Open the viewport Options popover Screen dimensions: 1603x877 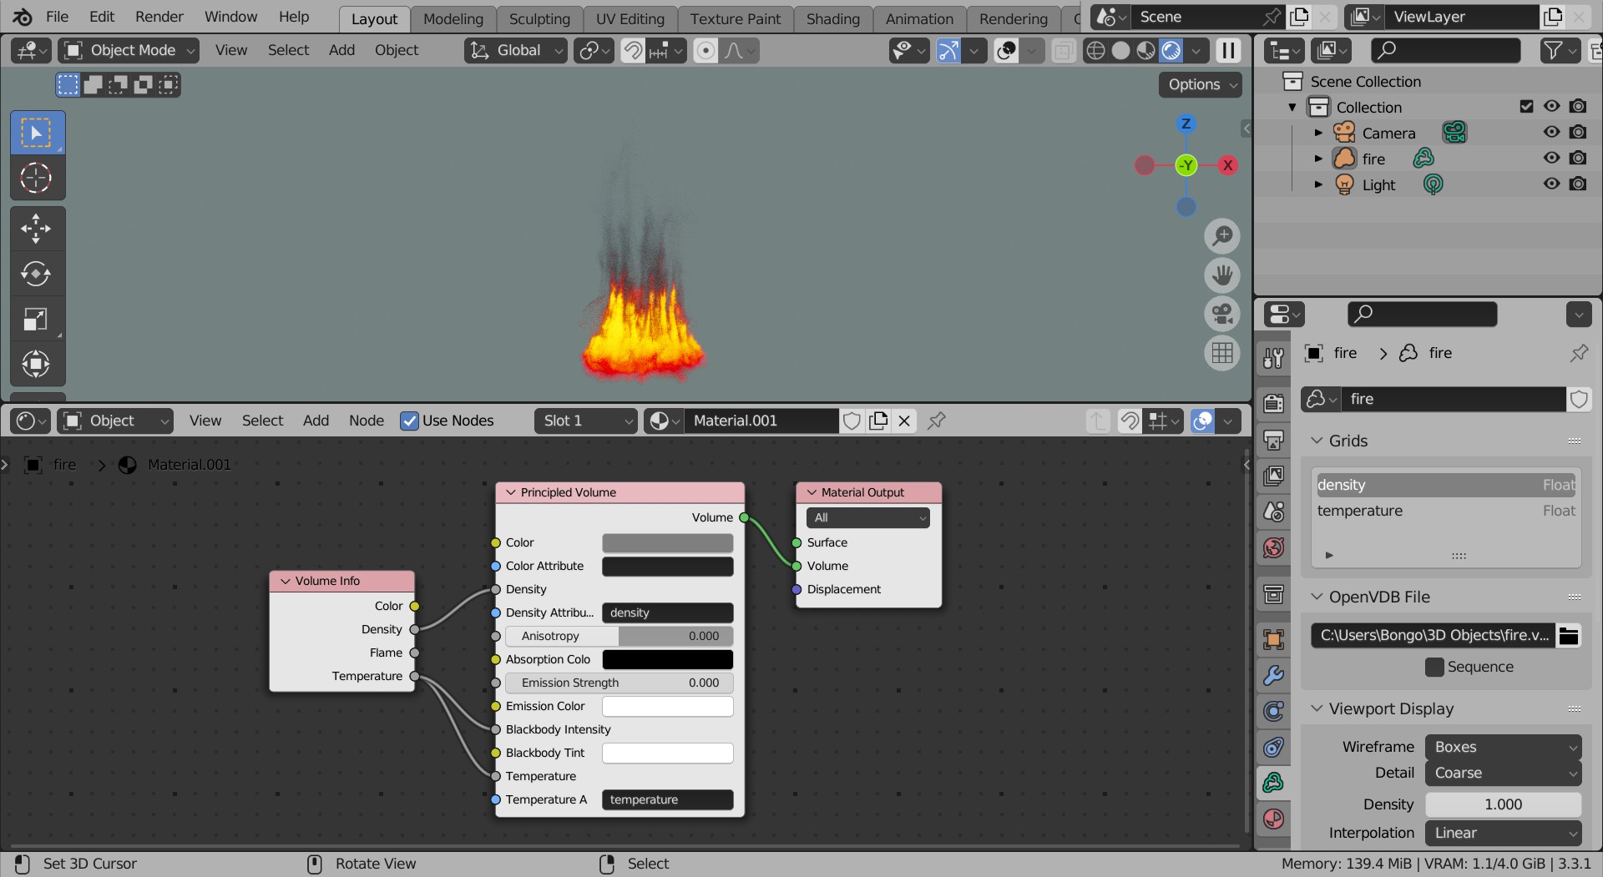pos(1201,84)
